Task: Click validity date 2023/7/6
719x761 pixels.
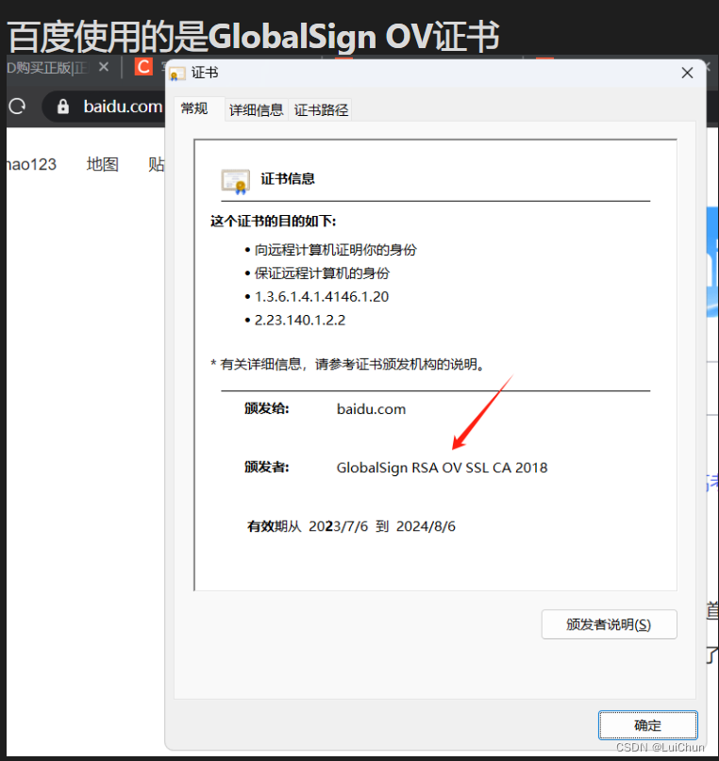Action: pos(338,526)
